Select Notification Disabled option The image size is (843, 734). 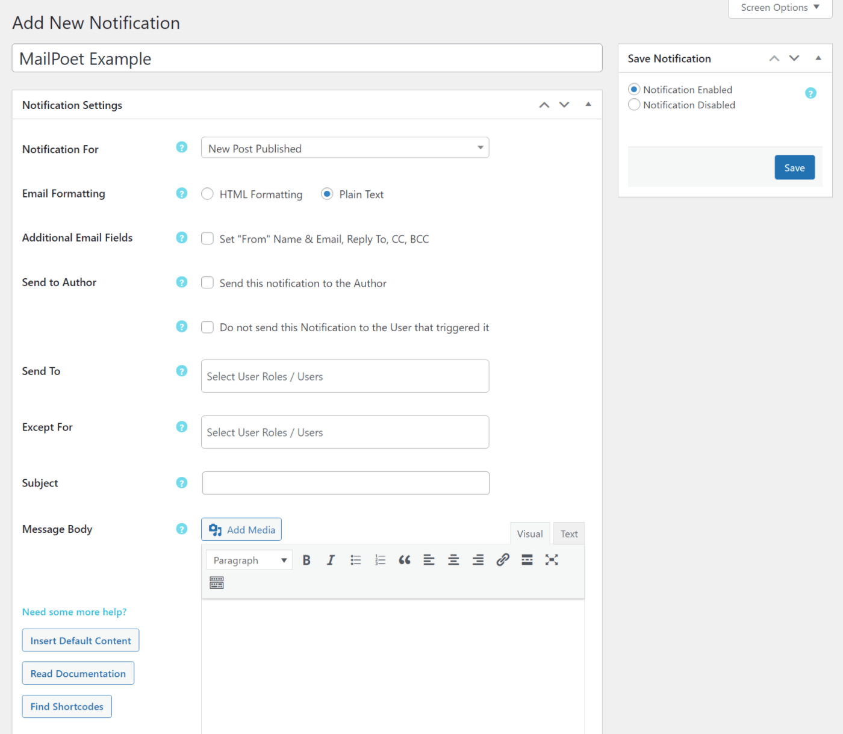pyautogui.click(x=634, y=105)
